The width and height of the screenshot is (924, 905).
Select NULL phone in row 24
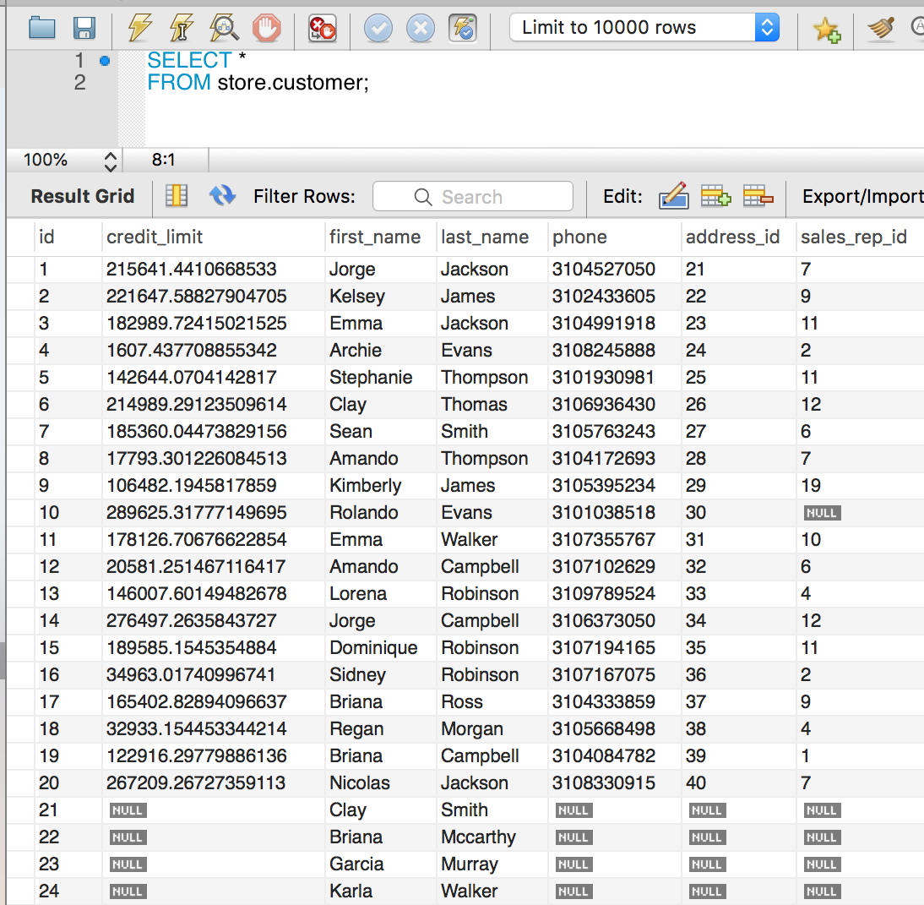[574, 891]
